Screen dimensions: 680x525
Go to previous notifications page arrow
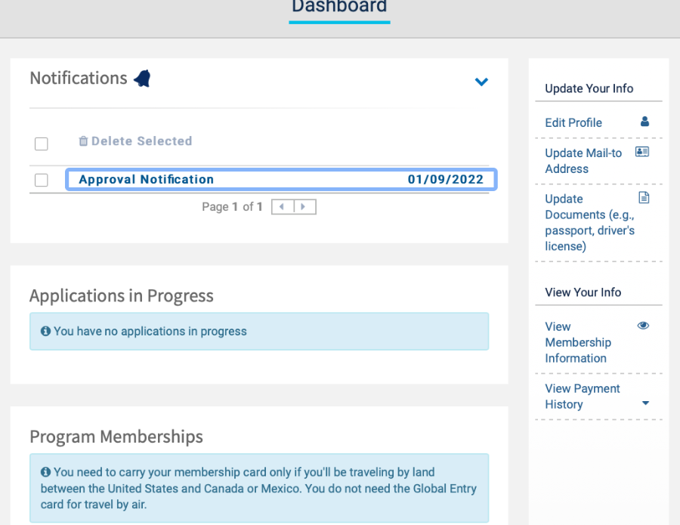point(283,206)
